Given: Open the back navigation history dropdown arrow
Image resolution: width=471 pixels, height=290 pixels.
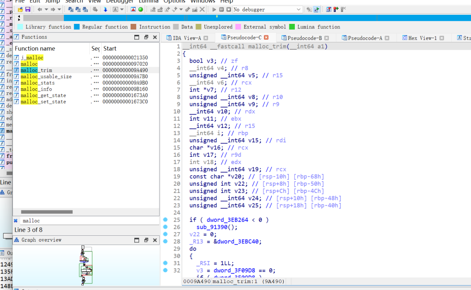Looking at the screenshot, I should tap(46, 9).
